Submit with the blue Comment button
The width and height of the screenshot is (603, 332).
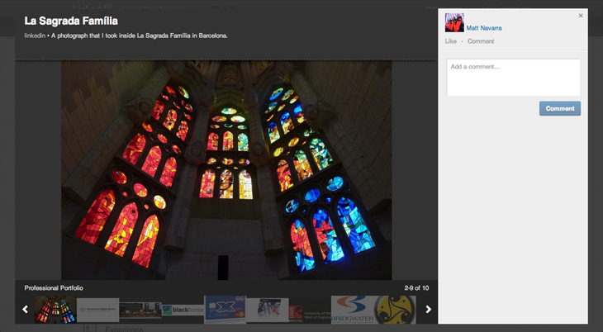[560, 108]
